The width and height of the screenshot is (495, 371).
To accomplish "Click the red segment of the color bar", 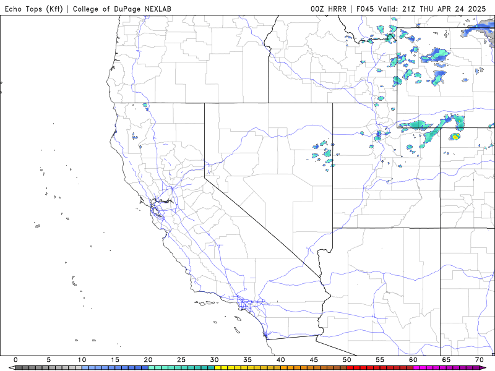I will (x=380, y=368).
